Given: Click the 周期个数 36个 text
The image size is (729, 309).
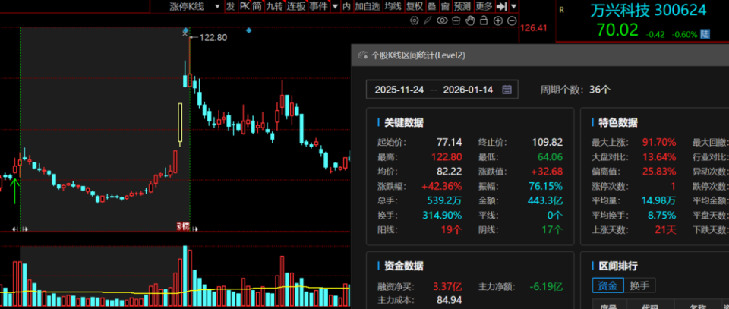Looking at the screenshot, I should tap(575, 90).
